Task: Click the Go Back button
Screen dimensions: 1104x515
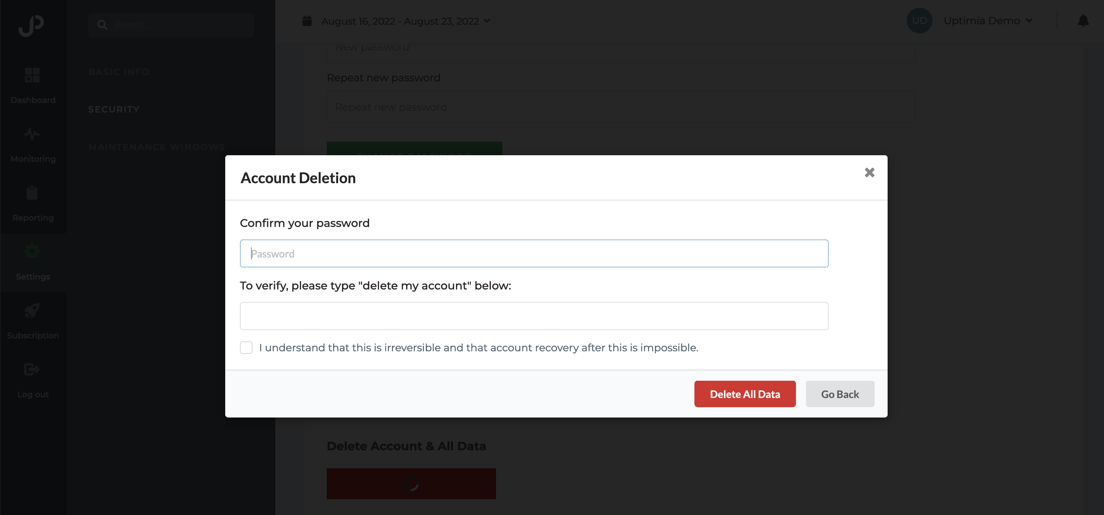Action: 839,394
